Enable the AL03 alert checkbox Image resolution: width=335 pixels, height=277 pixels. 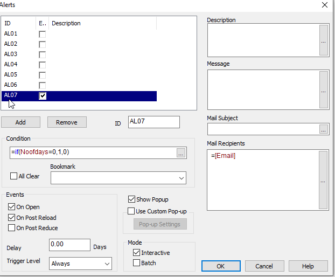tap(43, 55)
